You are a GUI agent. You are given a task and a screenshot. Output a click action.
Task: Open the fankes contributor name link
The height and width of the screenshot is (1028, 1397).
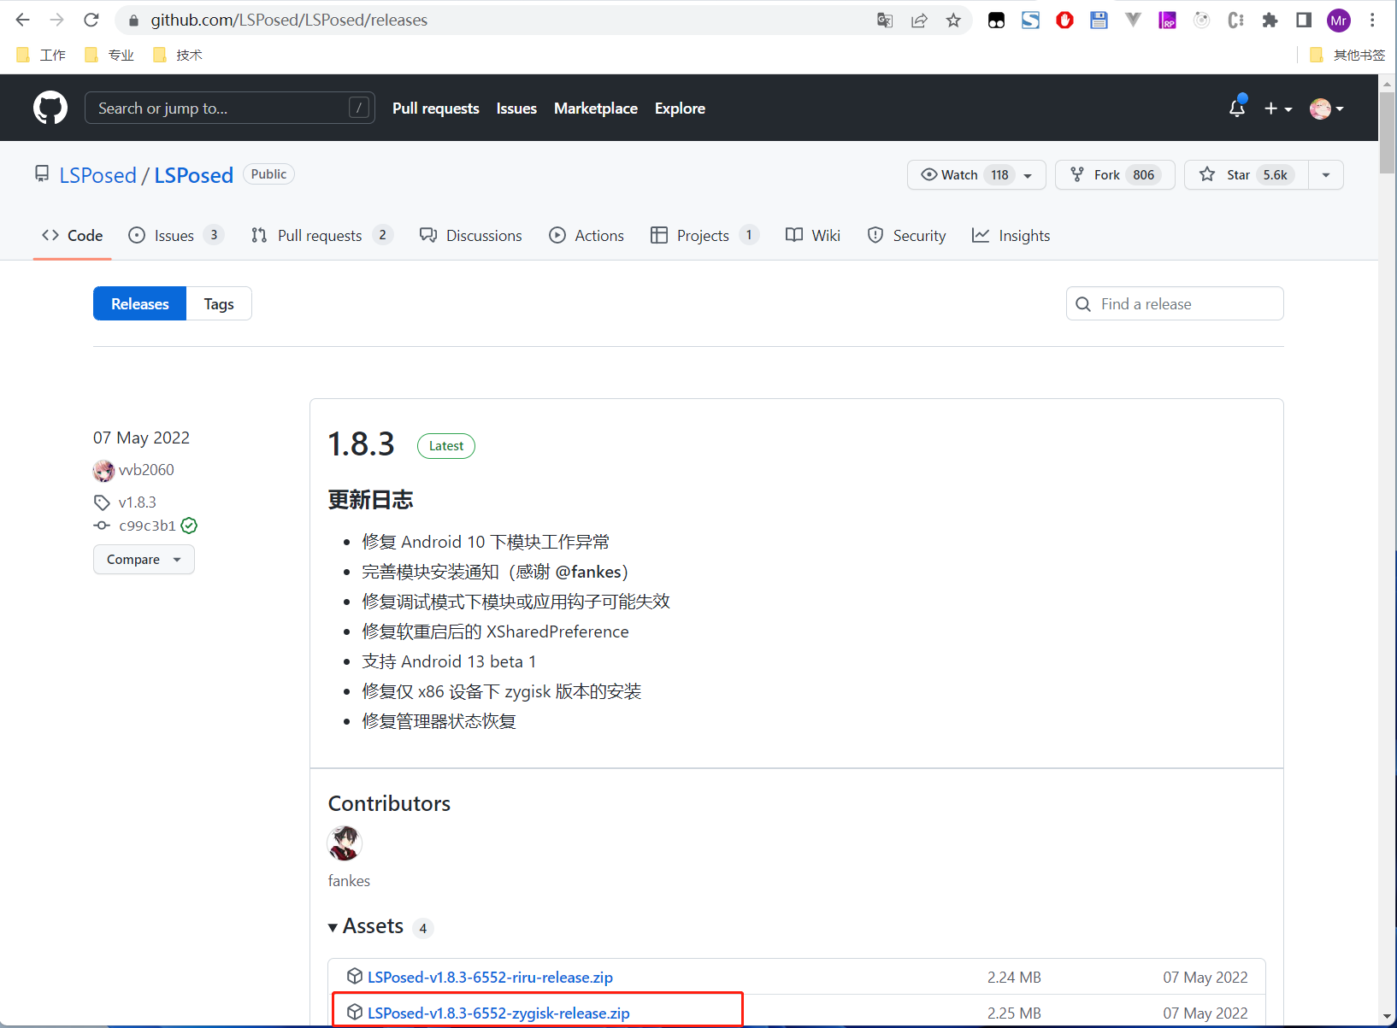[x=349, y=881]
